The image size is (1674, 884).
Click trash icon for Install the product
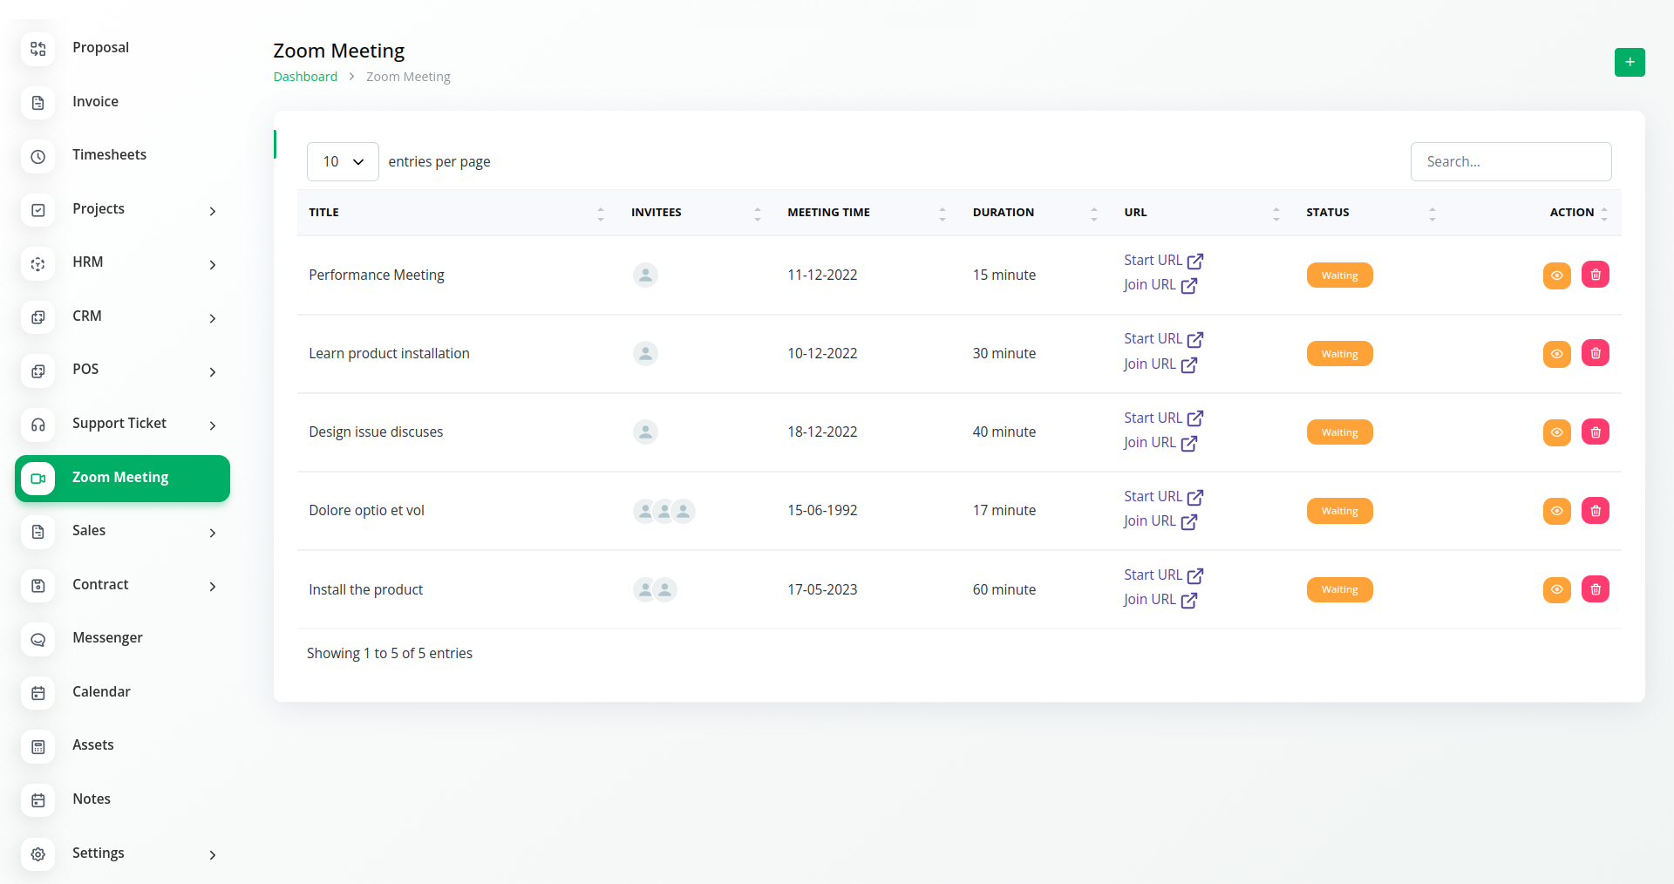(1595, 589)
